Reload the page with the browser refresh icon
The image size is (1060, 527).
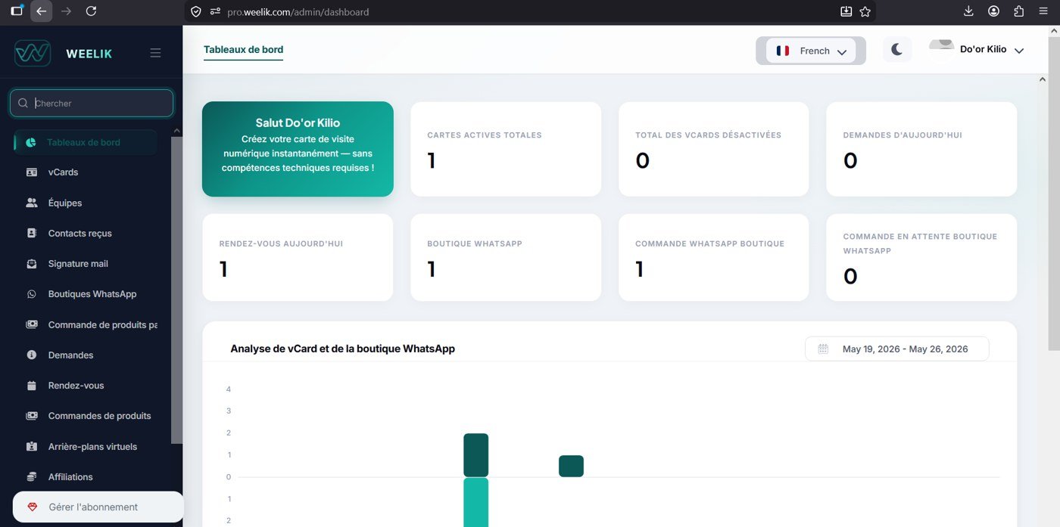click(91, 11)
